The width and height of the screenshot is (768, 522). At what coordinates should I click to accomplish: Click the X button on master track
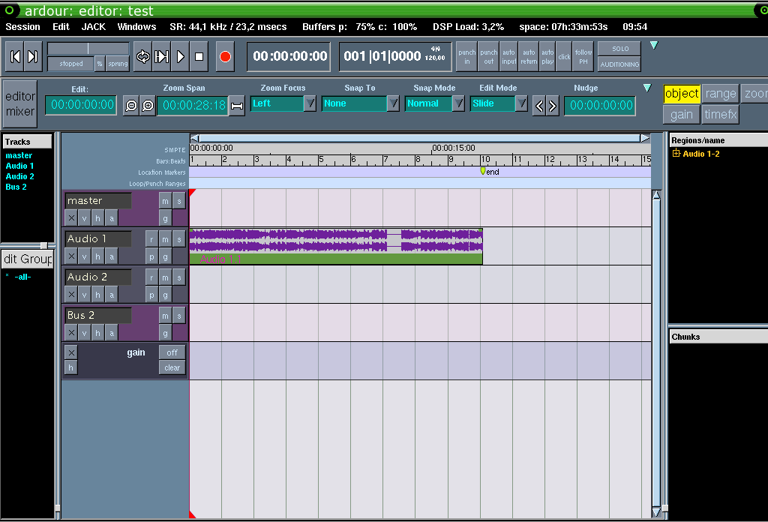[71, 218]
